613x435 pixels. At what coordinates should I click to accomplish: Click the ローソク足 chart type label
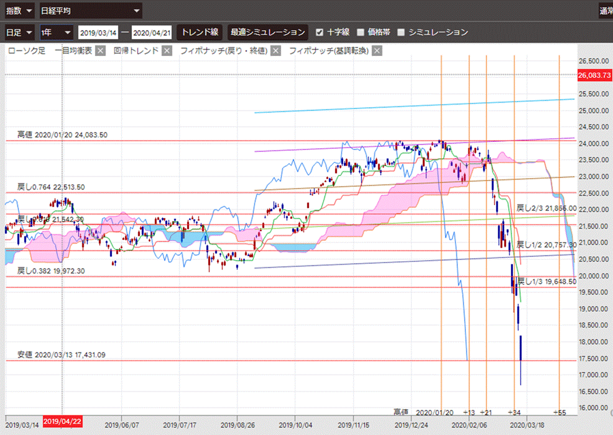tap(27, 51)
